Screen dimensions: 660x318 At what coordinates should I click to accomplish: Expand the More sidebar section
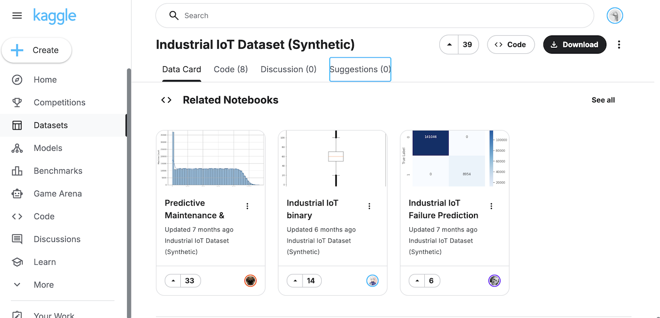point(44,285)
